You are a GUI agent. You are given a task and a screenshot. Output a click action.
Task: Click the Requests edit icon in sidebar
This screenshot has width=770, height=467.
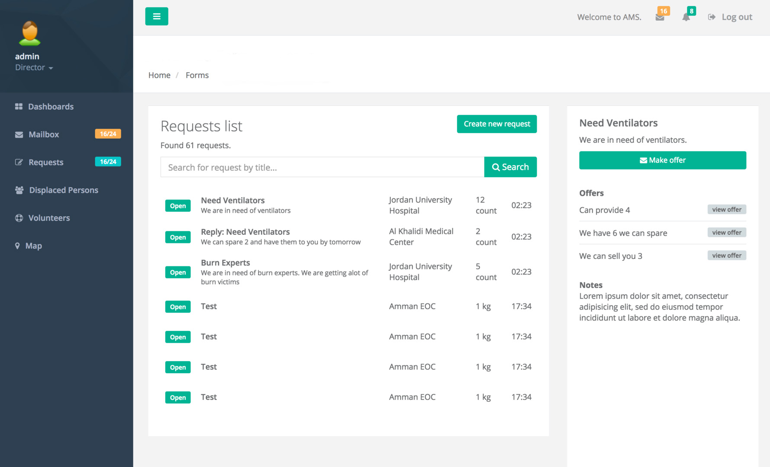(19, 162)
